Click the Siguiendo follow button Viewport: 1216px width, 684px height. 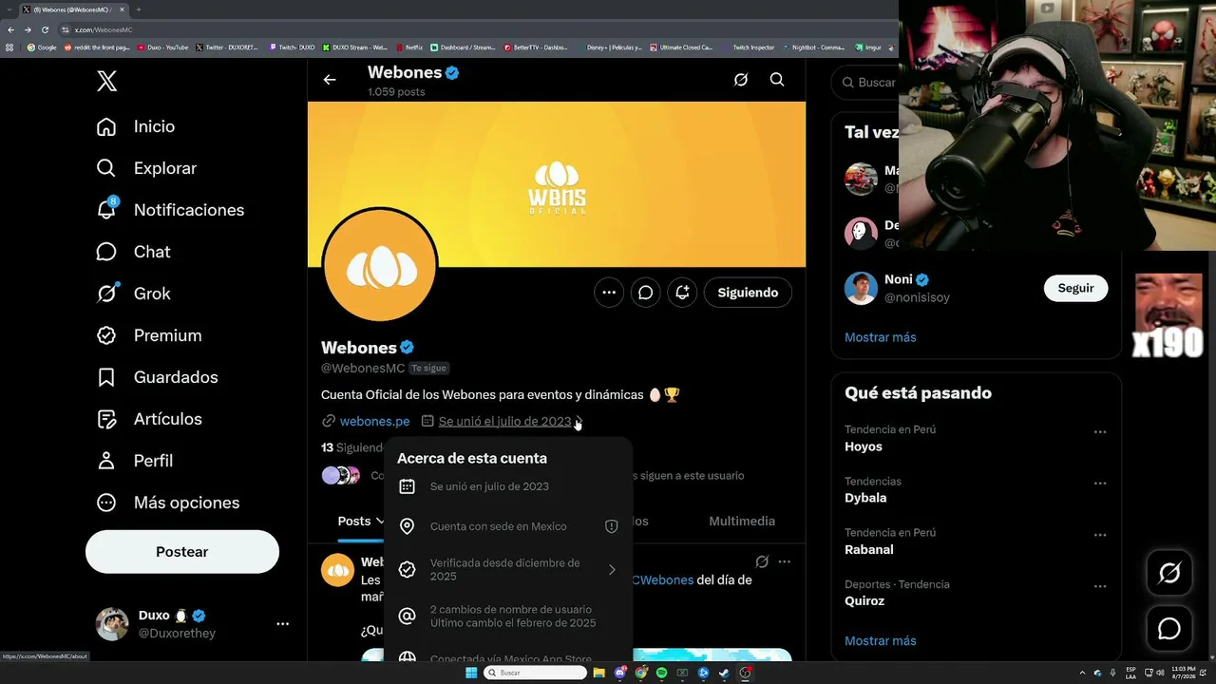(748, 293)
